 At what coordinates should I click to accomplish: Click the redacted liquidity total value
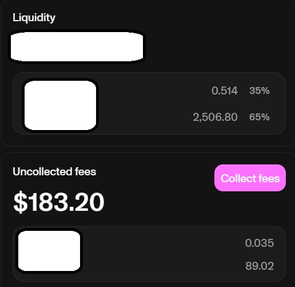pos(77,46)
